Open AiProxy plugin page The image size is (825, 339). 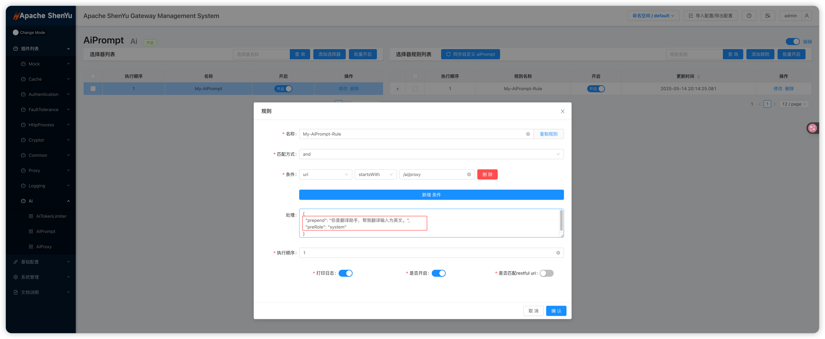click(41, 247)
